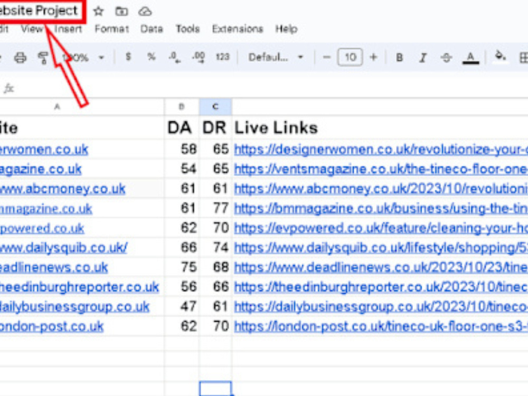The width and height of the screenshot is (528, 396).
Task: Open the evpowered.co.uk feature live link
Action: point(381,228)
